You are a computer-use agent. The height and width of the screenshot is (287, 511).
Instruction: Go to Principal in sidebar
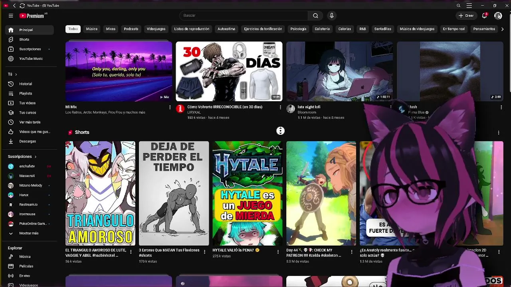30,30
